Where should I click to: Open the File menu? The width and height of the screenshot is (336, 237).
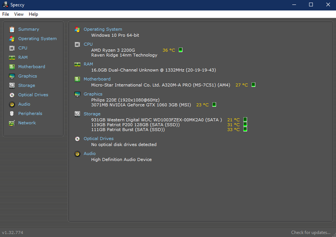(6, 14)
